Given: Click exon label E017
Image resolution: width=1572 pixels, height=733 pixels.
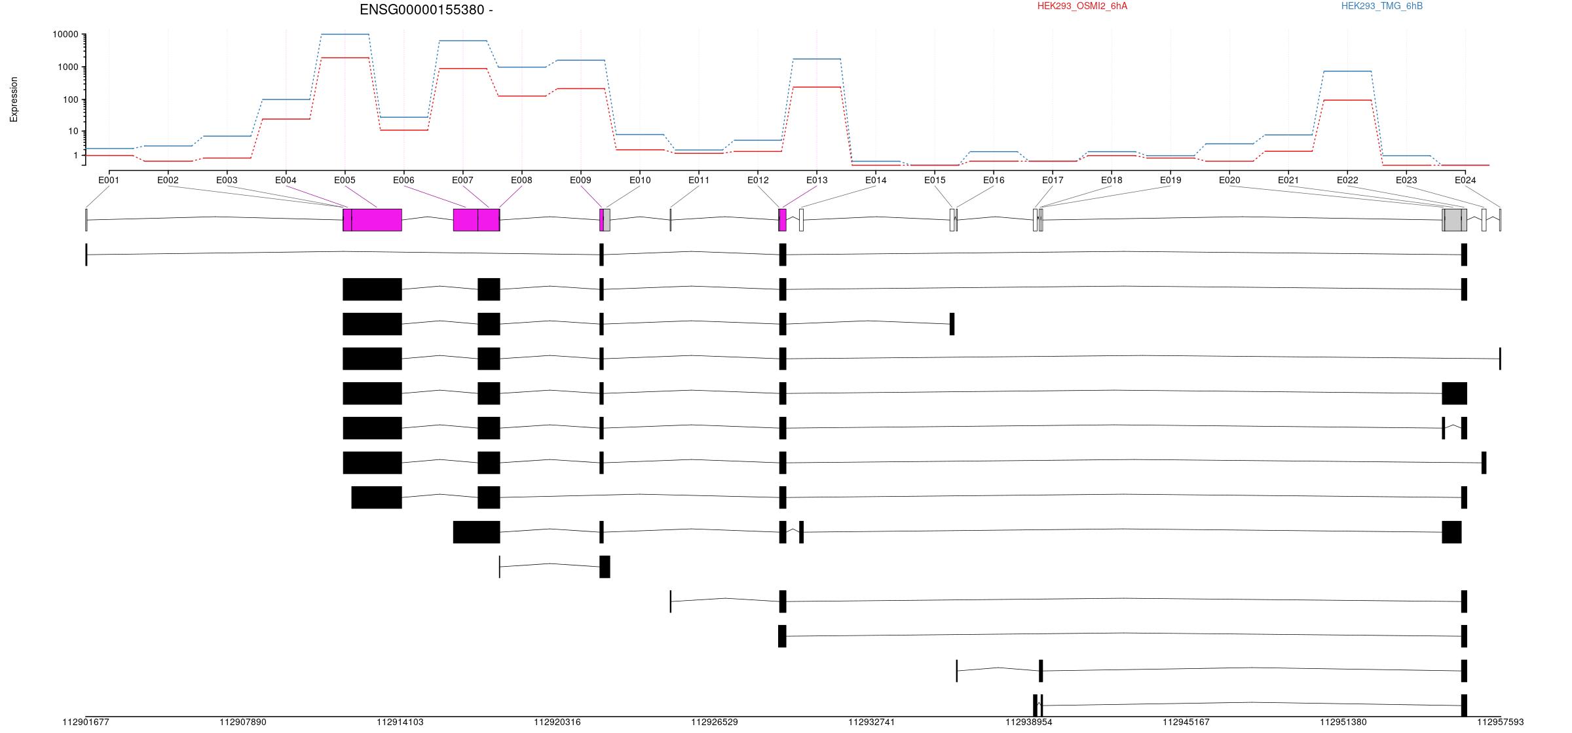Looking at the screenshot, I should click(1053, 180).
